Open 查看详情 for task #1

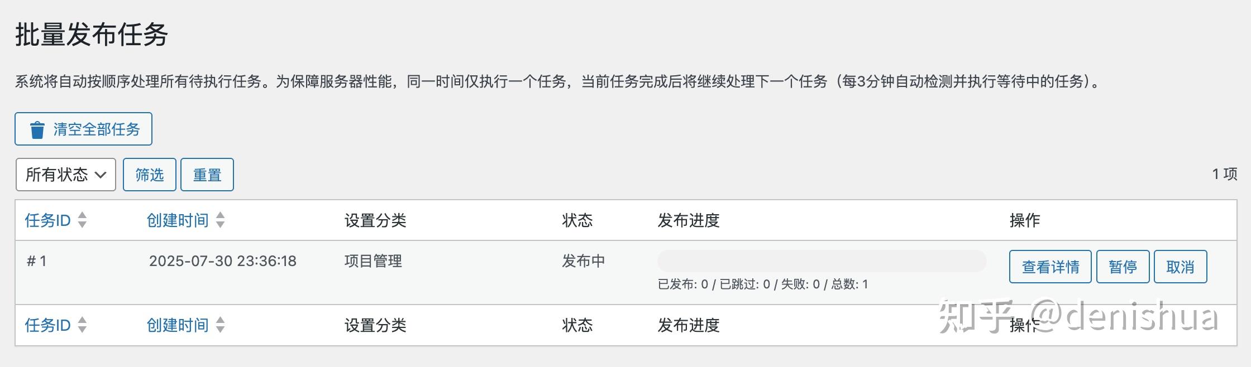point(1050,267)
